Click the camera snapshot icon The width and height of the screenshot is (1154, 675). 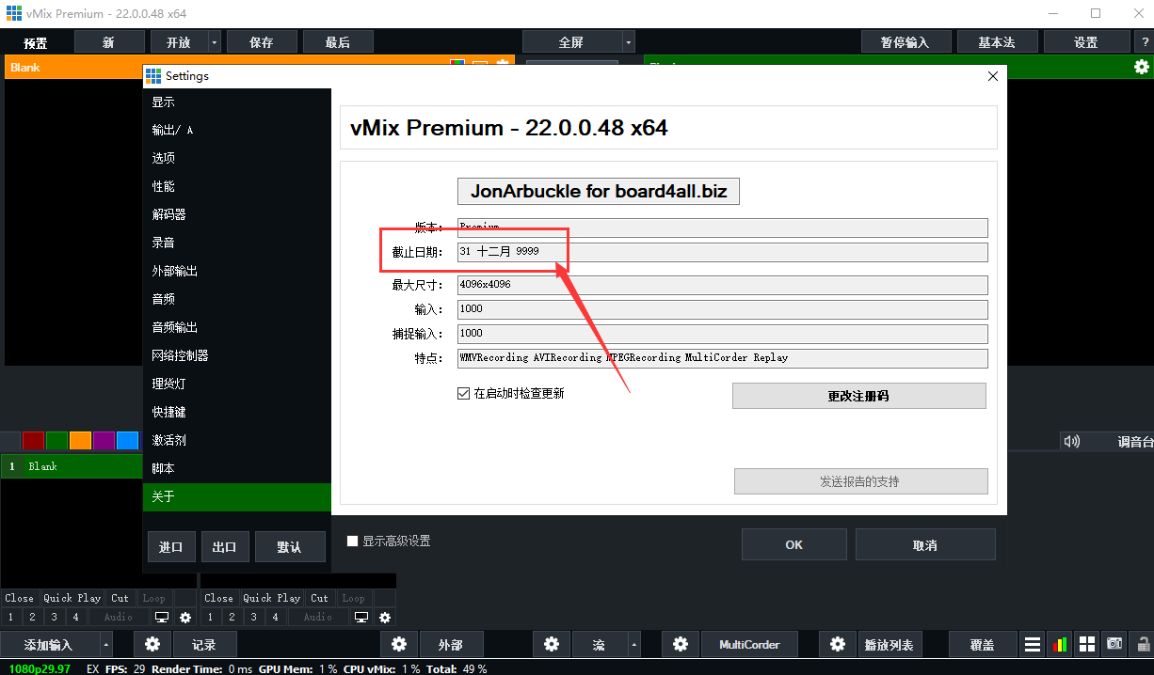(x=1114, y=645)
